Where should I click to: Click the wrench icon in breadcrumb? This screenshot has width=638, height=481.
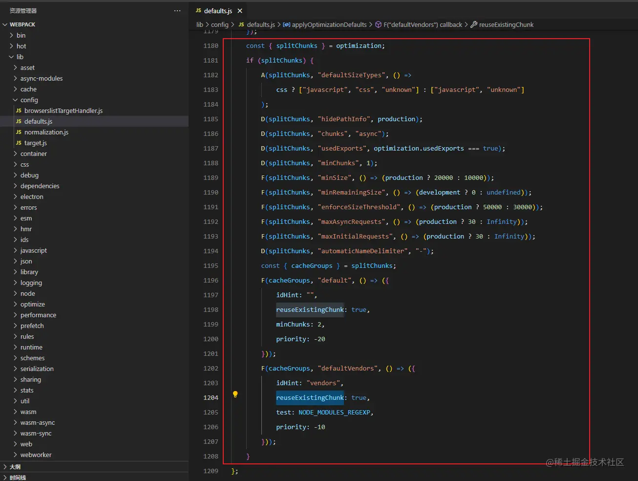473,24
